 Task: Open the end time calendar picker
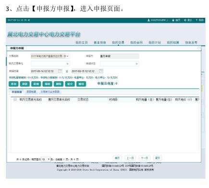[101, 71]
